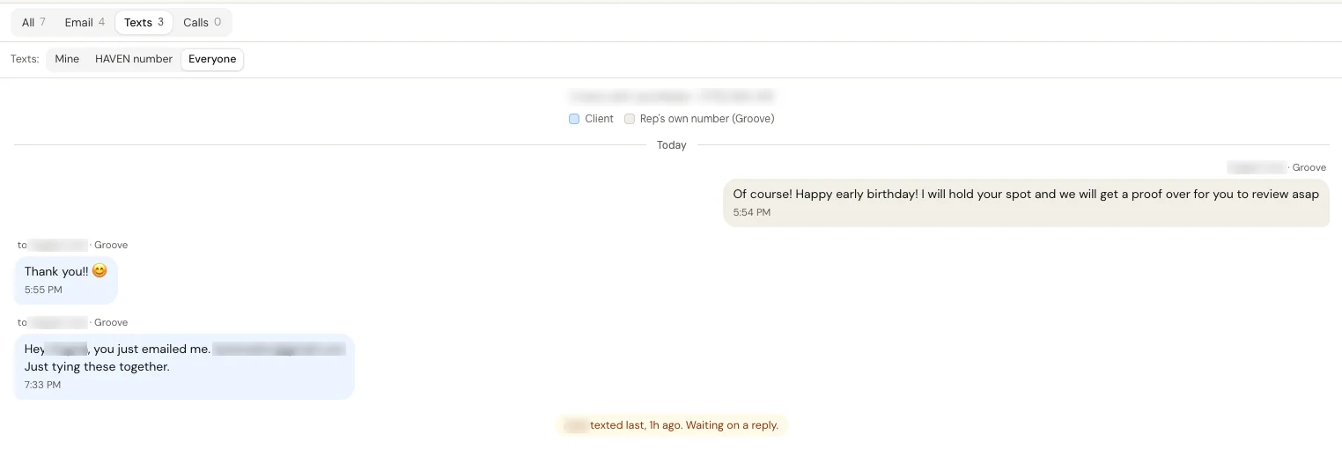Click the 'Happy early birthday' message bubble

pyautogui.click(x=1026, y=202)
